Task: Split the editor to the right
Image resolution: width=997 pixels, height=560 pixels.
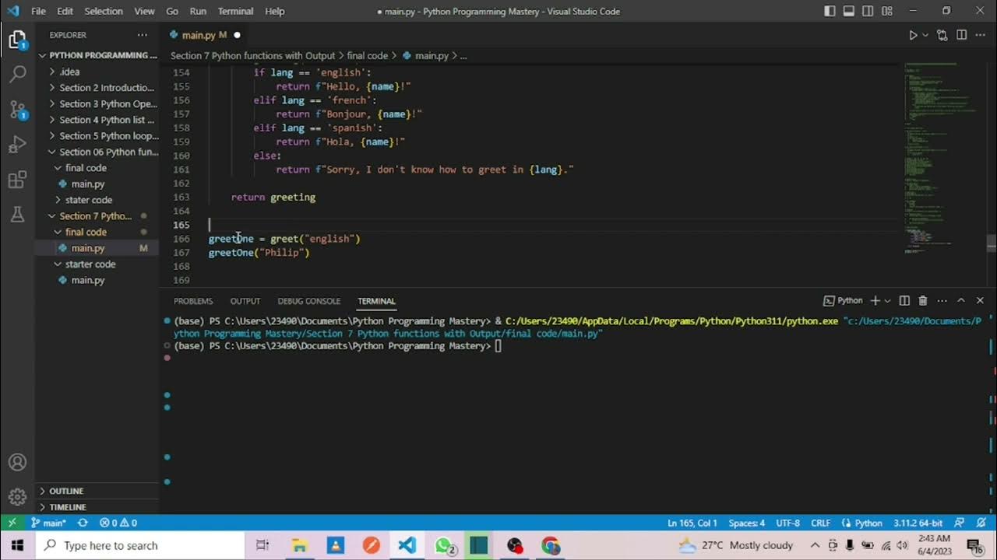Action: (961, 35)
